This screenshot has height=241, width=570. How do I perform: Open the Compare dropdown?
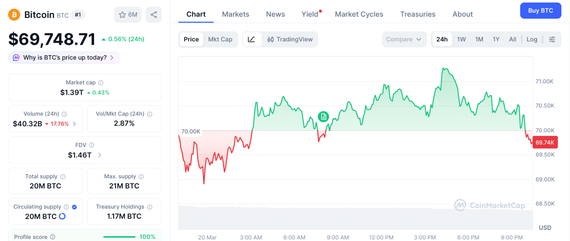pos(404,39)
